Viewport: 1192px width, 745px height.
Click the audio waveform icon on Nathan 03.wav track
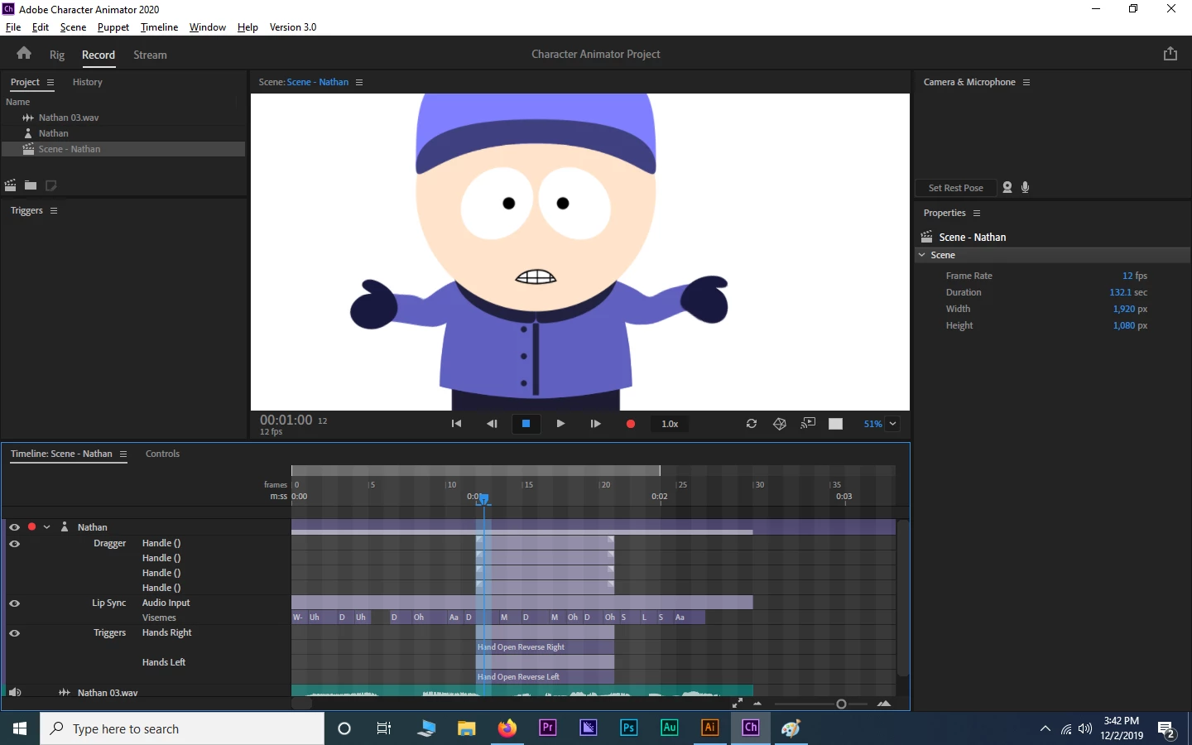[65, 693]
